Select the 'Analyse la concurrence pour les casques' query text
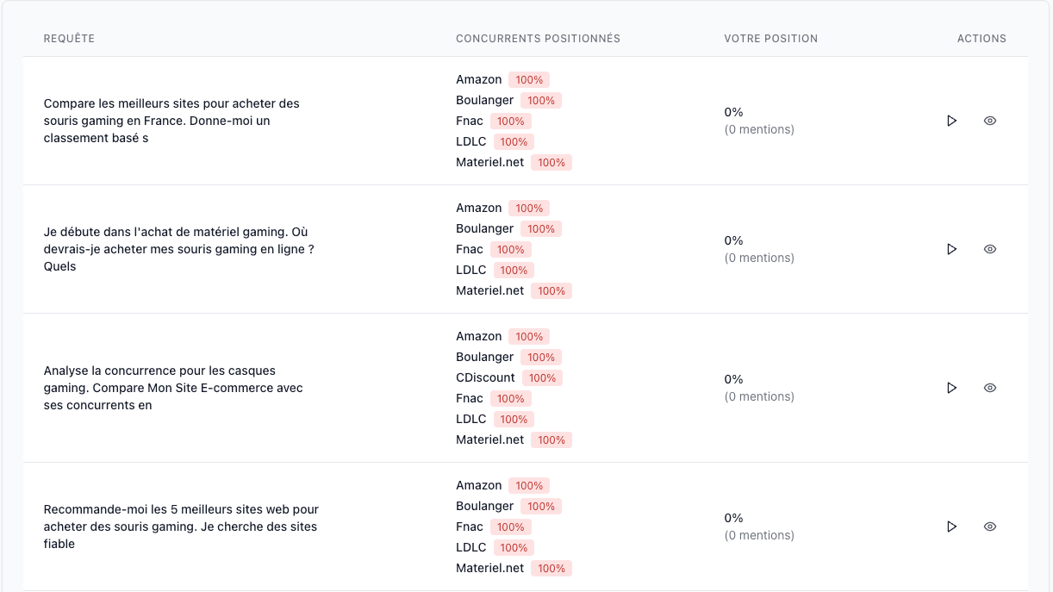This screenshot has width=1053, height=592. (x=172, y=388)
